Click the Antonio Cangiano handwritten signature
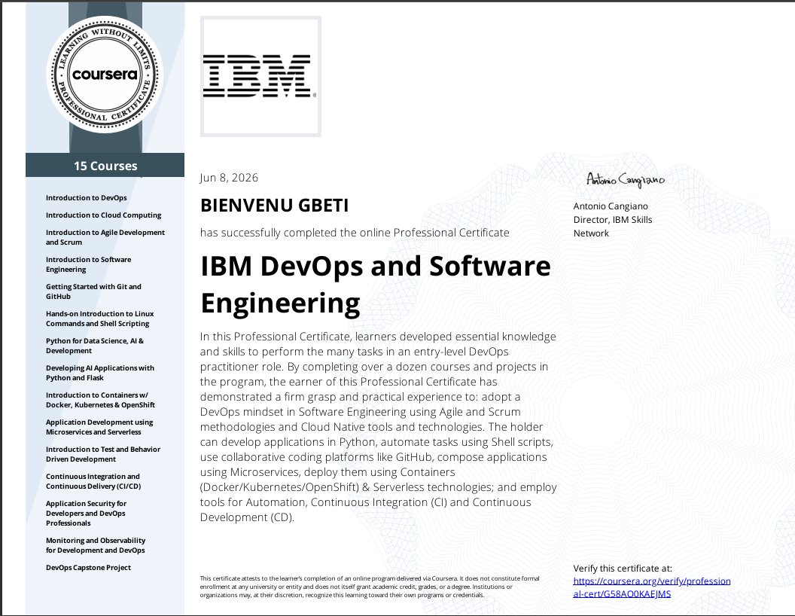Screen dimensions: 795x616 coord(625,180)
